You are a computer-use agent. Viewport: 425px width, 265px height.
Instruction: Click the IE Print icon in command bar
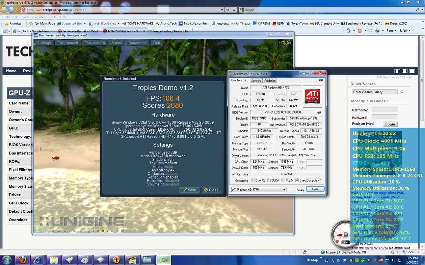pyautogui.click(x=377, y=31)
